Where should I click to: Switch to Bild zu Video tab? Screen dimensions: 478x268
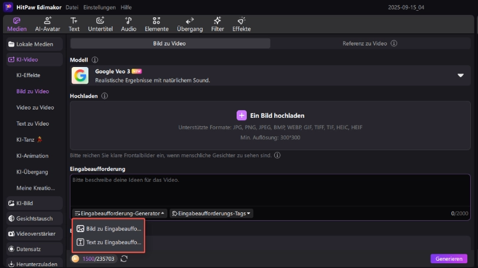pos(170,43)
